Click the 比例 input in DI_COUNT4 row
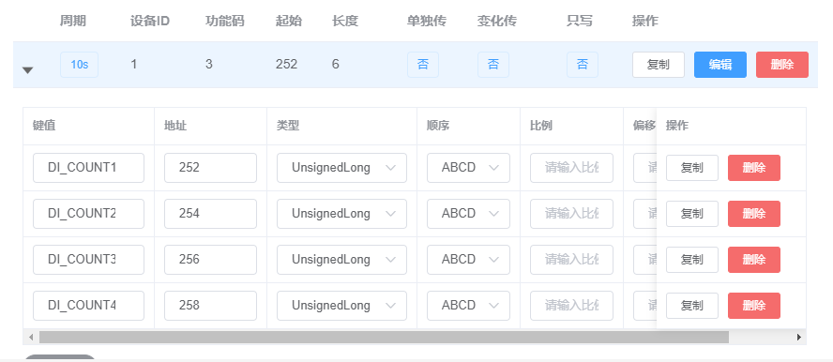Viewport: 833px width, 362px height. (x=571, y=306)
